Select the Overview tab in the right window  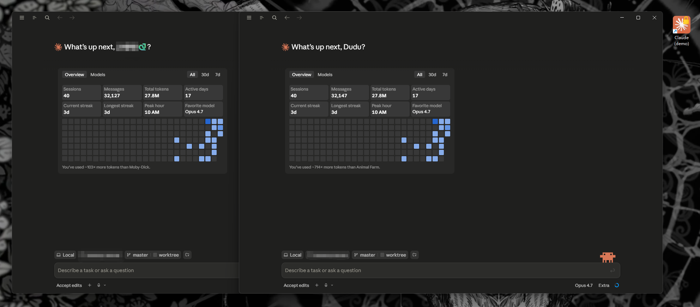pyautogui.click(x=302, y=74)
